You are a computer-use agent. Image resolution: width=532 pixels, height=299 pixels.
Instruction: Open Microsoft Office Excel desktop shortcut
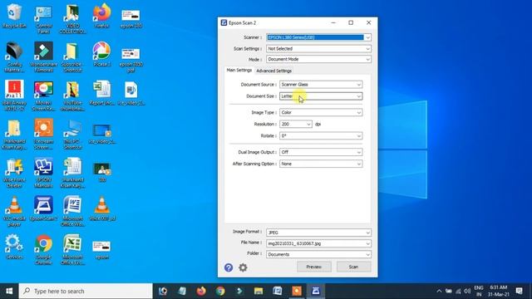point(72,250)
